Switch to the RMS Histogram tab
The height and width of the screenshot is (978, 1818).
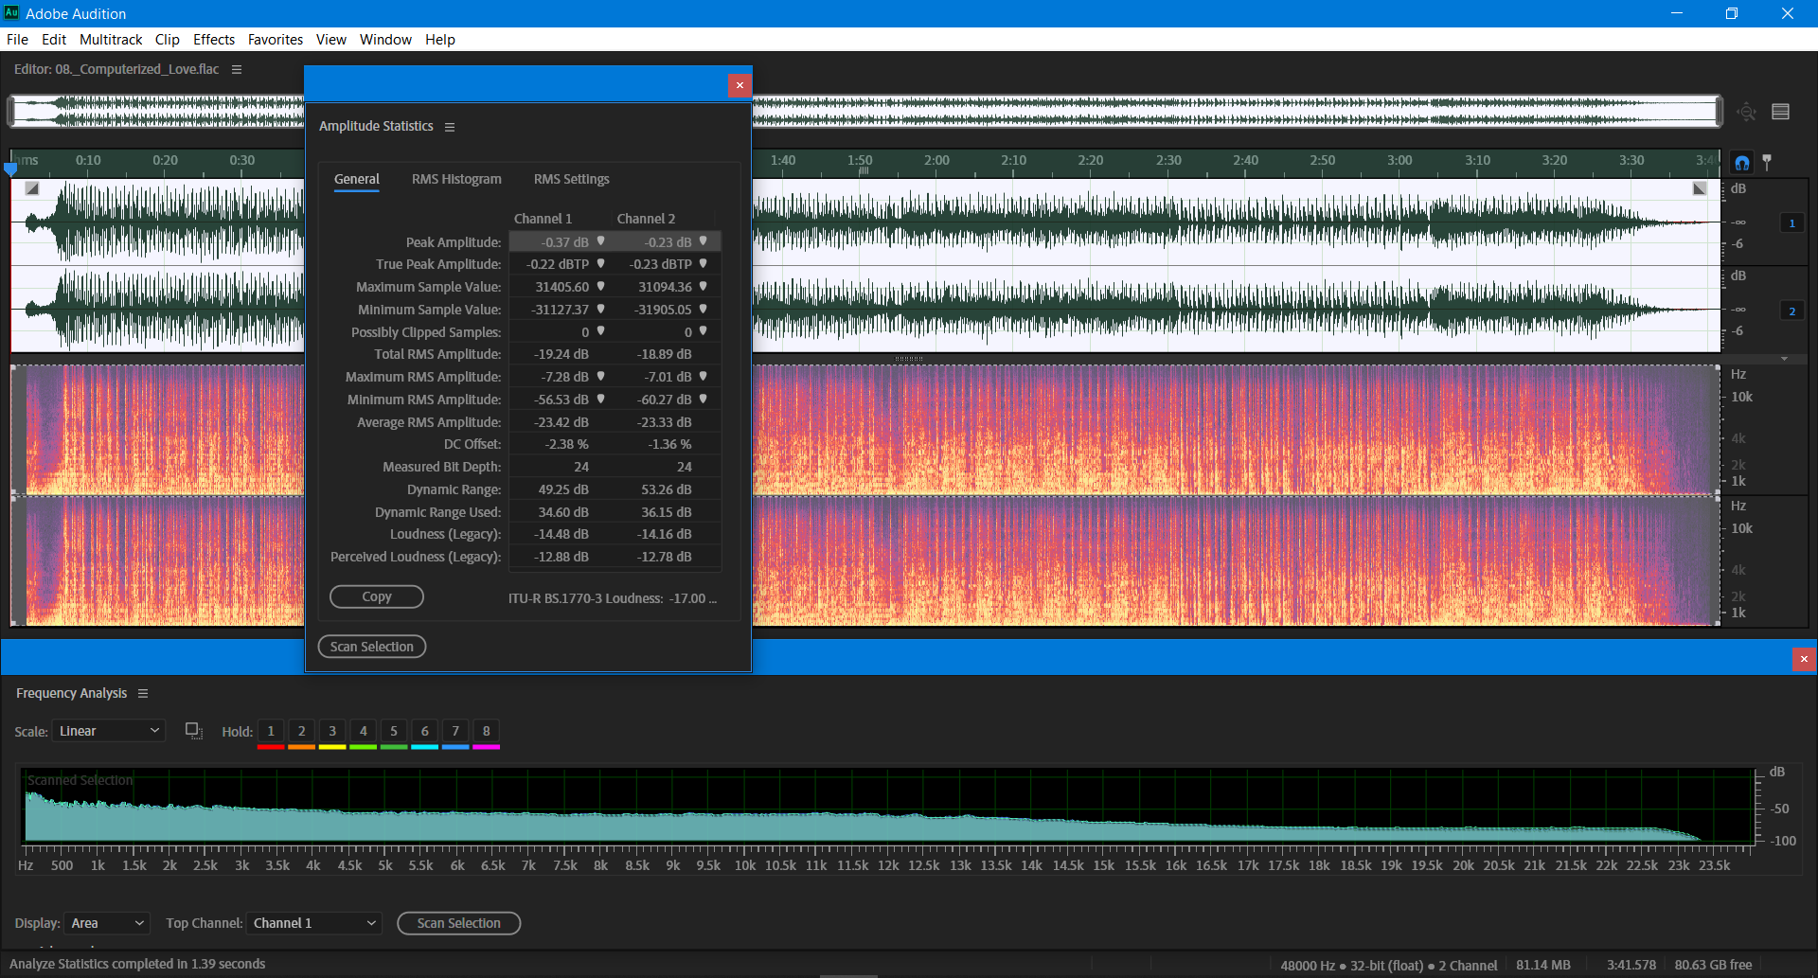[456, 179]
